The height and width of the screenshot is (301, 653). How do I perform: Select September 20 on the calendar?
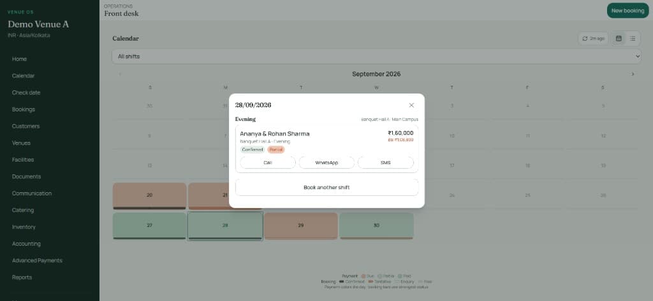coord(149,196)
